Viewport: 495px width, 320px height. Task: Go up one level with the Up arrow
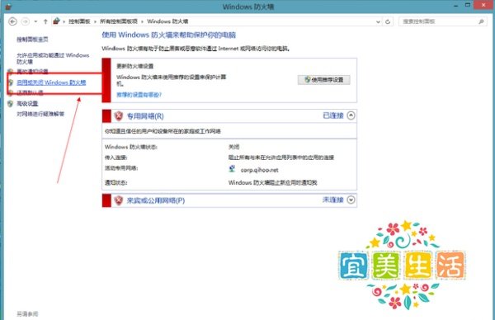point(45,21)
